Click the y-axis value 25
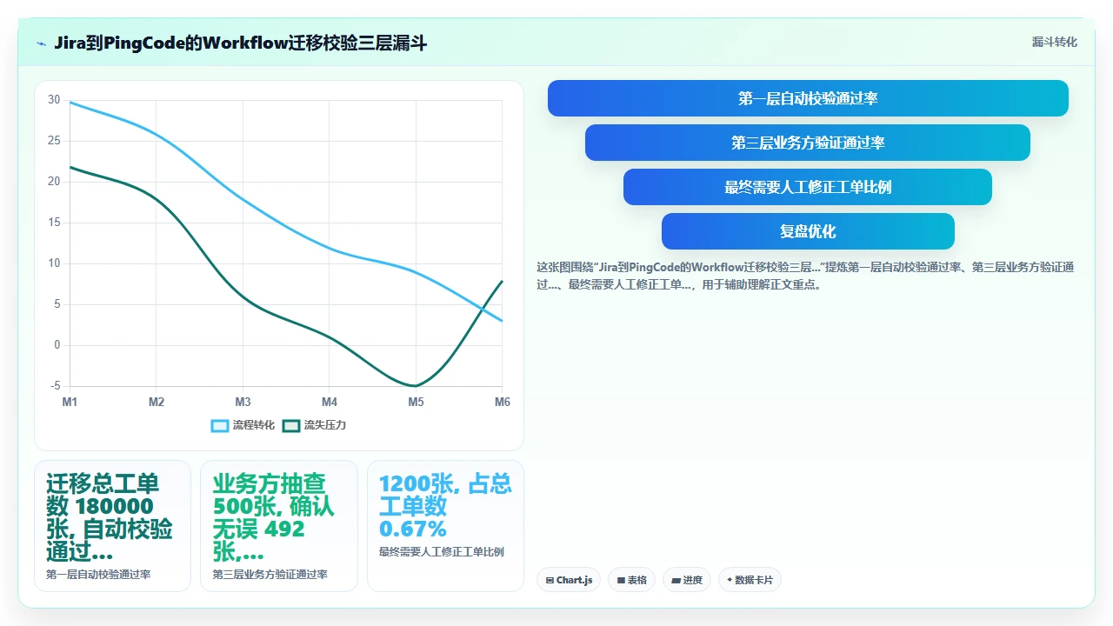 [54, 141]
